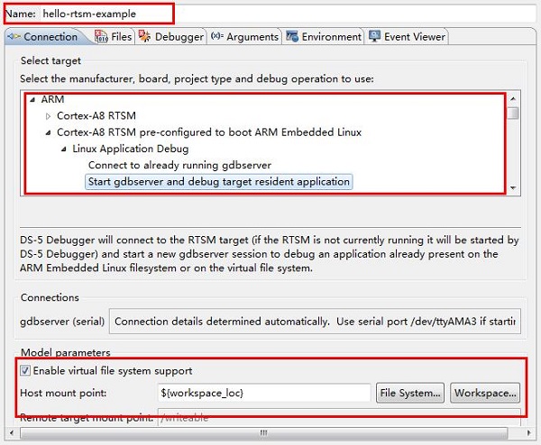Collapse the ARM tree node
This screenshot has height=445, width=541.
pyautogui.click(x=32, y=100)
